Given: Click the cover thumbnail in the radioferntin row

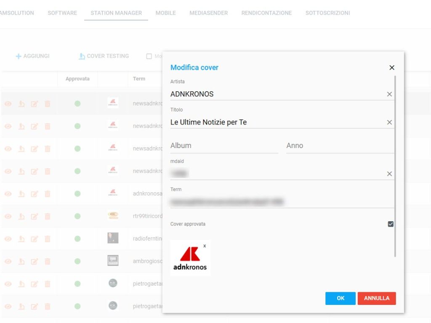Looking at the screenshot, I should [x=113, y=238].
